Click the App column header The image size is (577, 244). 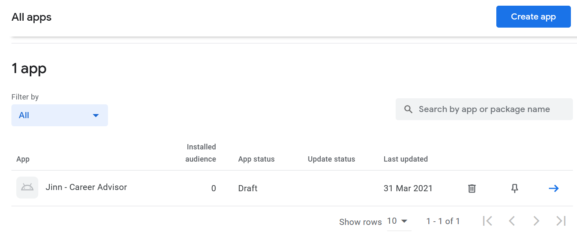click(x=23, y=159)
